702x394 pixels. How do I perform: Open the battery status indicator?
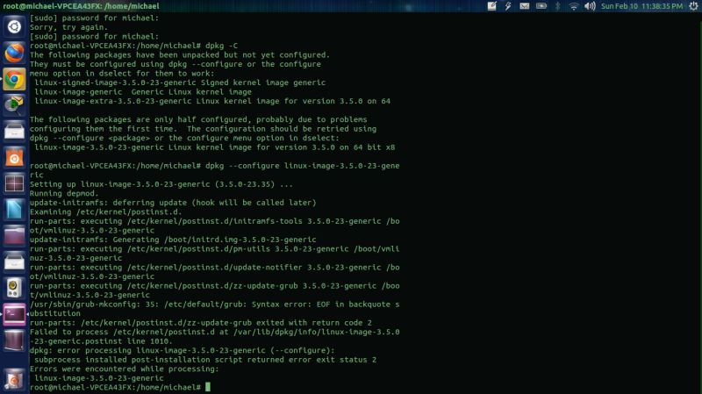click(x=541, y=6)
